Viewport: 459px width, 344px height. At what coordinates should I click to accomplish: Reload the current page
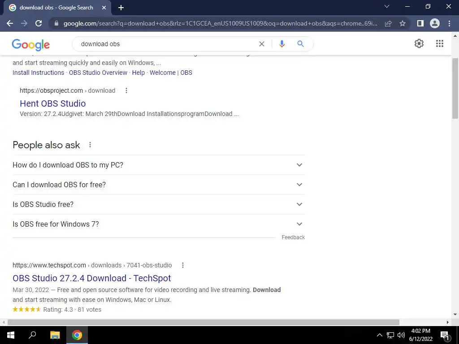(39, 23)
